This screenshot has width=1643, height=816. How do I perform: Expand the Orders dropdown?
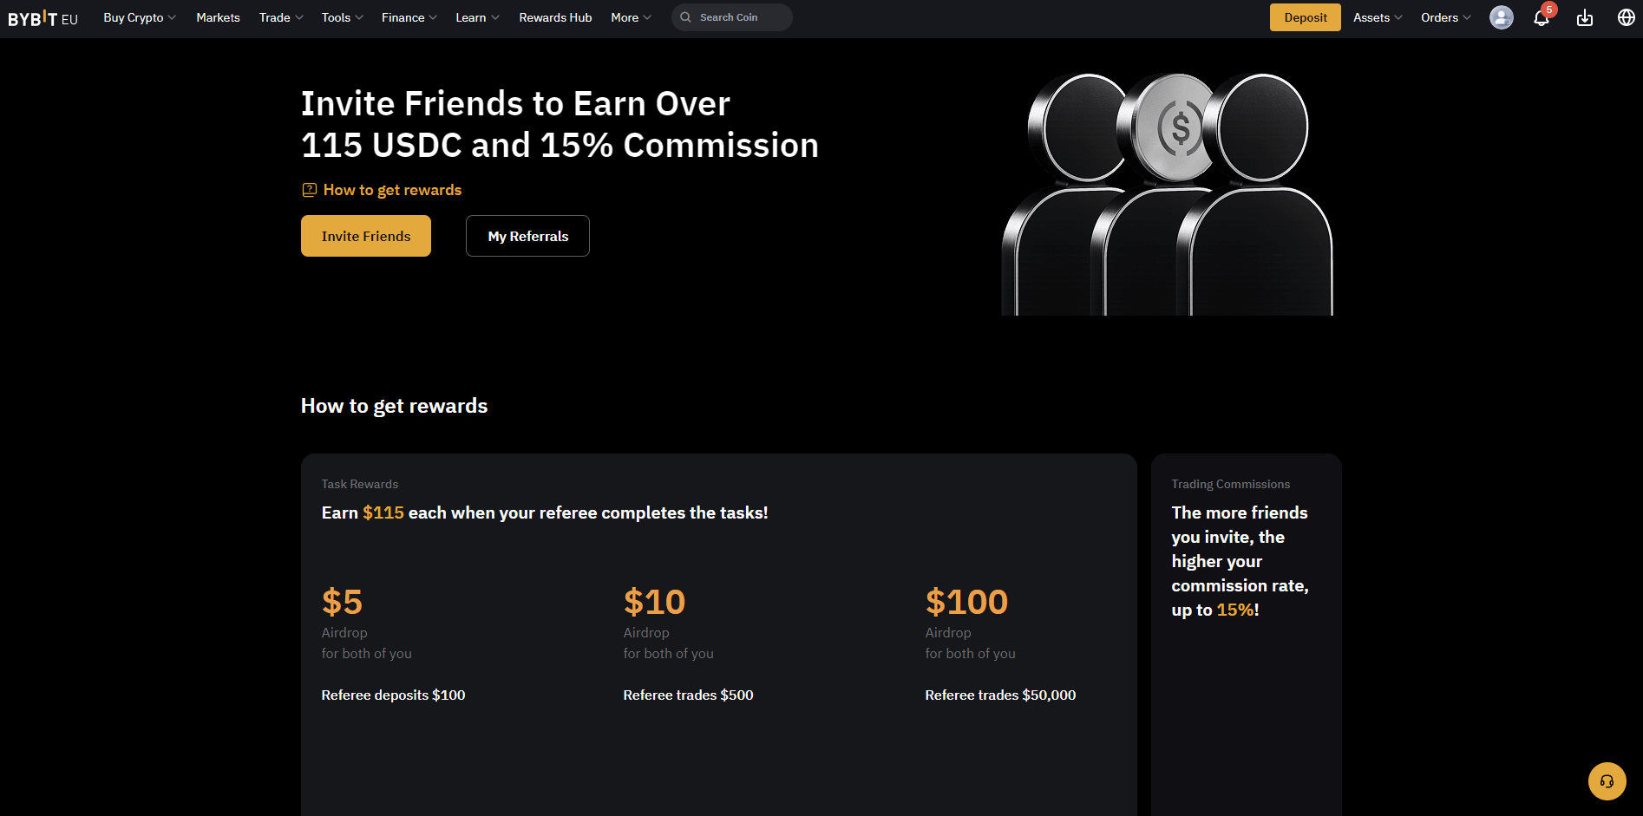tap(1445, 17)
